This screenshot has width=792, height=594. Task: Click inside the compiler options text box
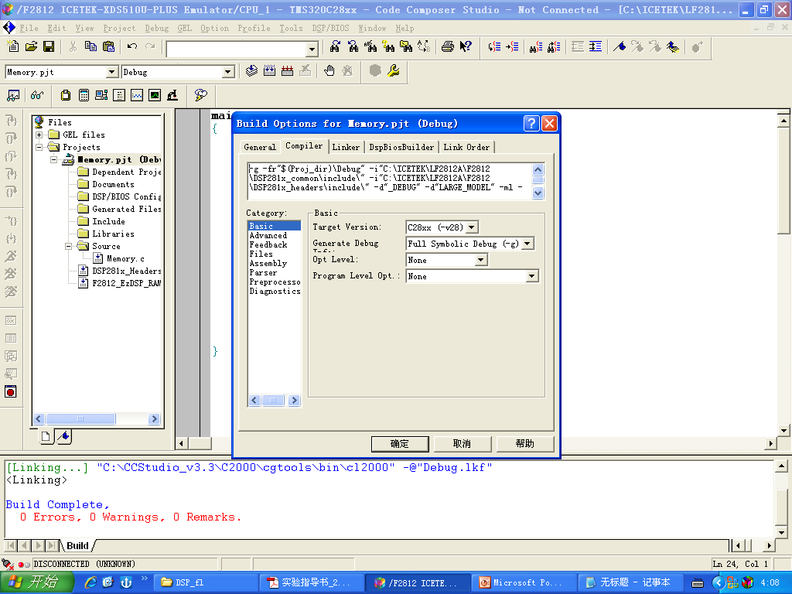(x=390, y=180)
